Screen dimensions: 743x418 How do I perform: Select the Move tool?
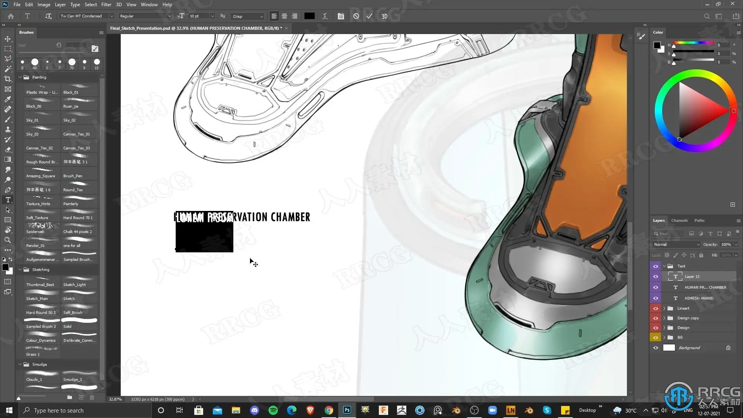8,39
